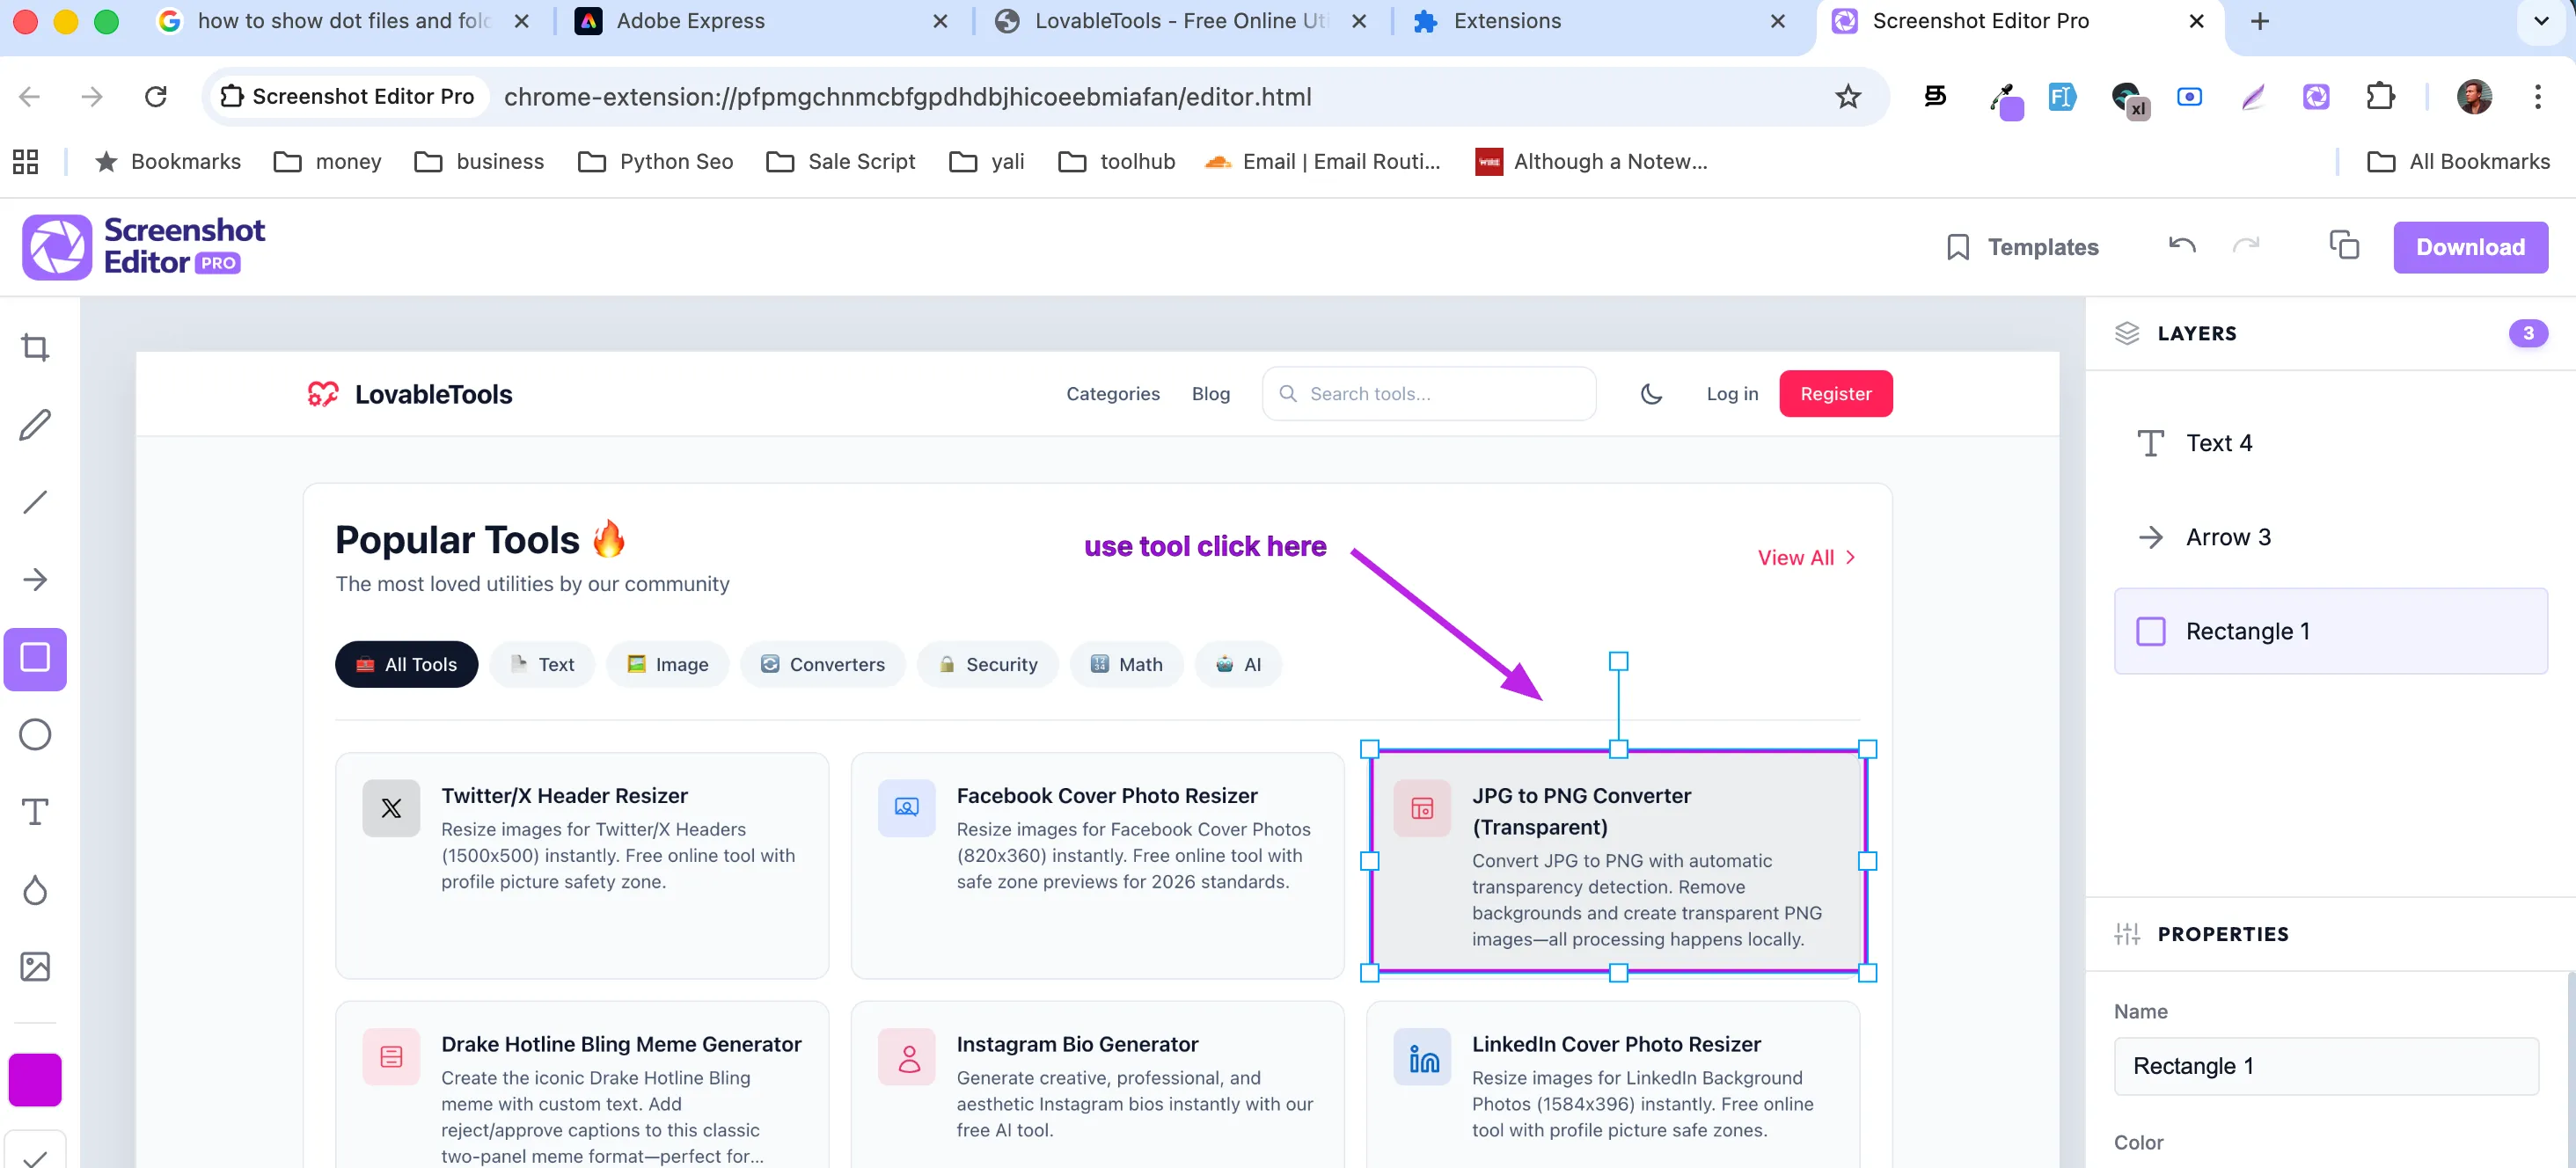Switch to the Extensions browser tab
Viewport: 2576px width, 1168px height.
[1505, 20]
